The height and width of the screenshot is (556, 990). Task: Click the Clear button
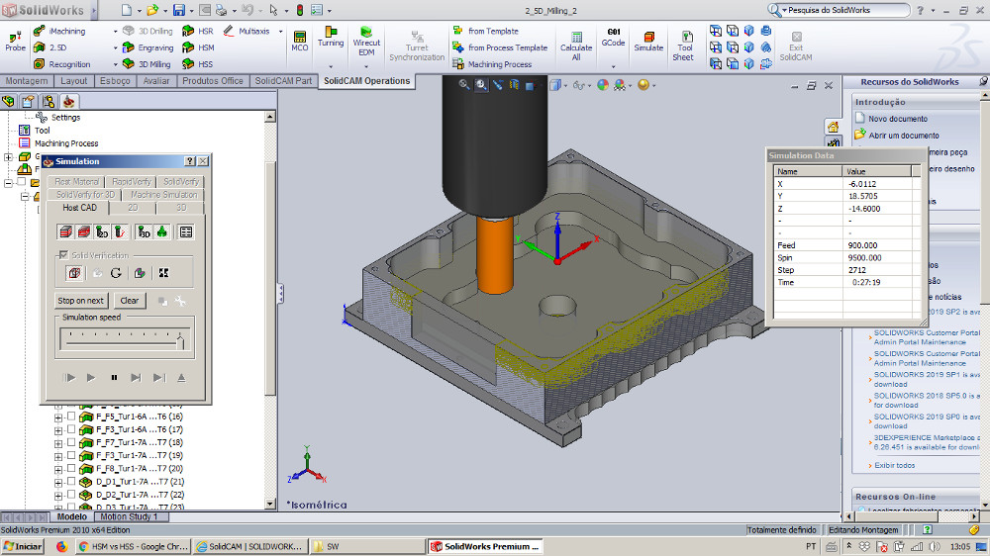130,301
